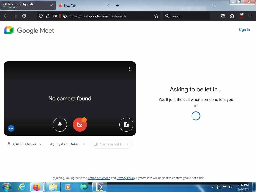
Task: Click the Firefox taskbar button
Action: tap(37, 187)
